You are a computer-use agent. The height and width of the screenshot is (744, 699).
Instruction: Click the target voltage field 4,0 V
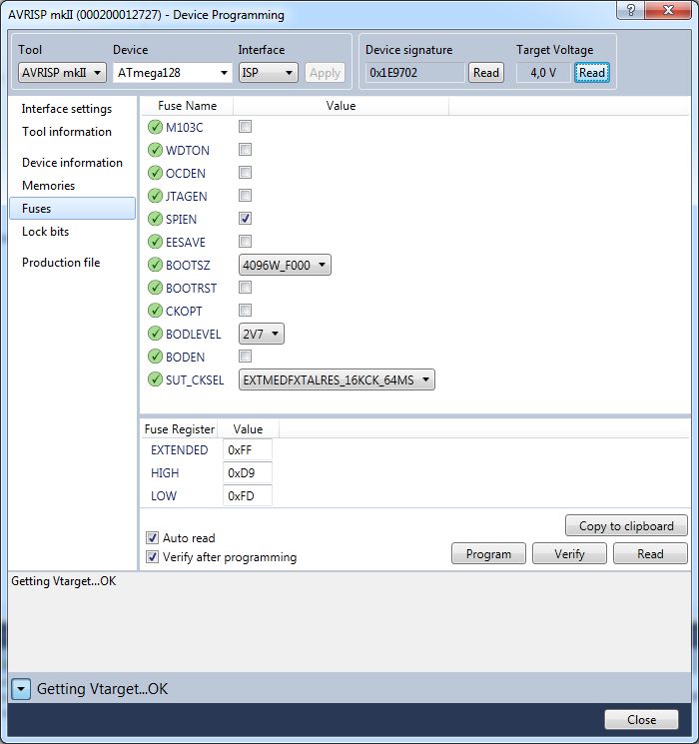pyautogui.click(x=543, y=73)
